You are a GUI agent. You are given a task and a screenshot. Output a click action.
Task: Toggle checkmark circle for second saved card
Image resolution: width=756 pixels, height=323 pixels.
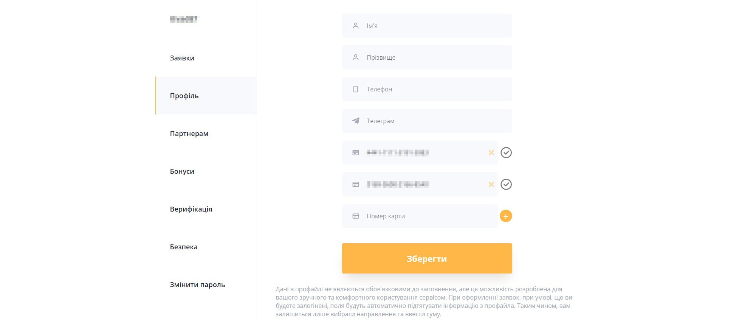[506, 184]
